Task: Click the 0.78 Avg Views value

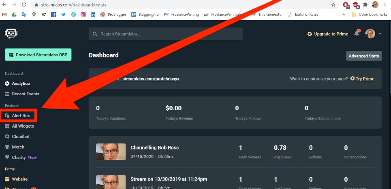Action: pos(280,148)
